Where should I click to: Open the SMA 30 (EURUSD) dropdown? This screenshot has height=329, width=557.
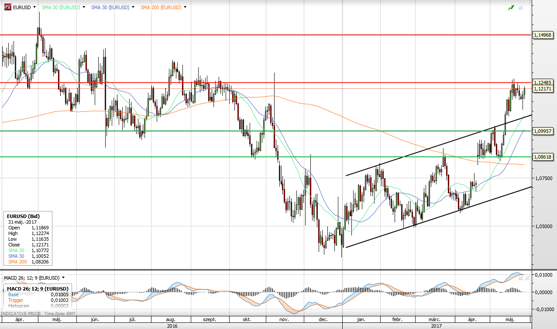click(133, 7)
